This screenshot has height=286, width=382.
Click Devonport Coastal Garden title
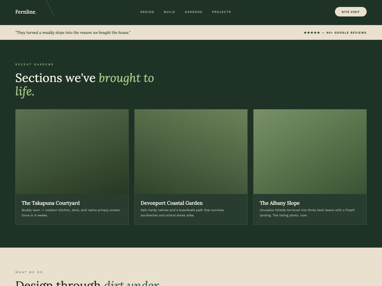pos(172,203)
